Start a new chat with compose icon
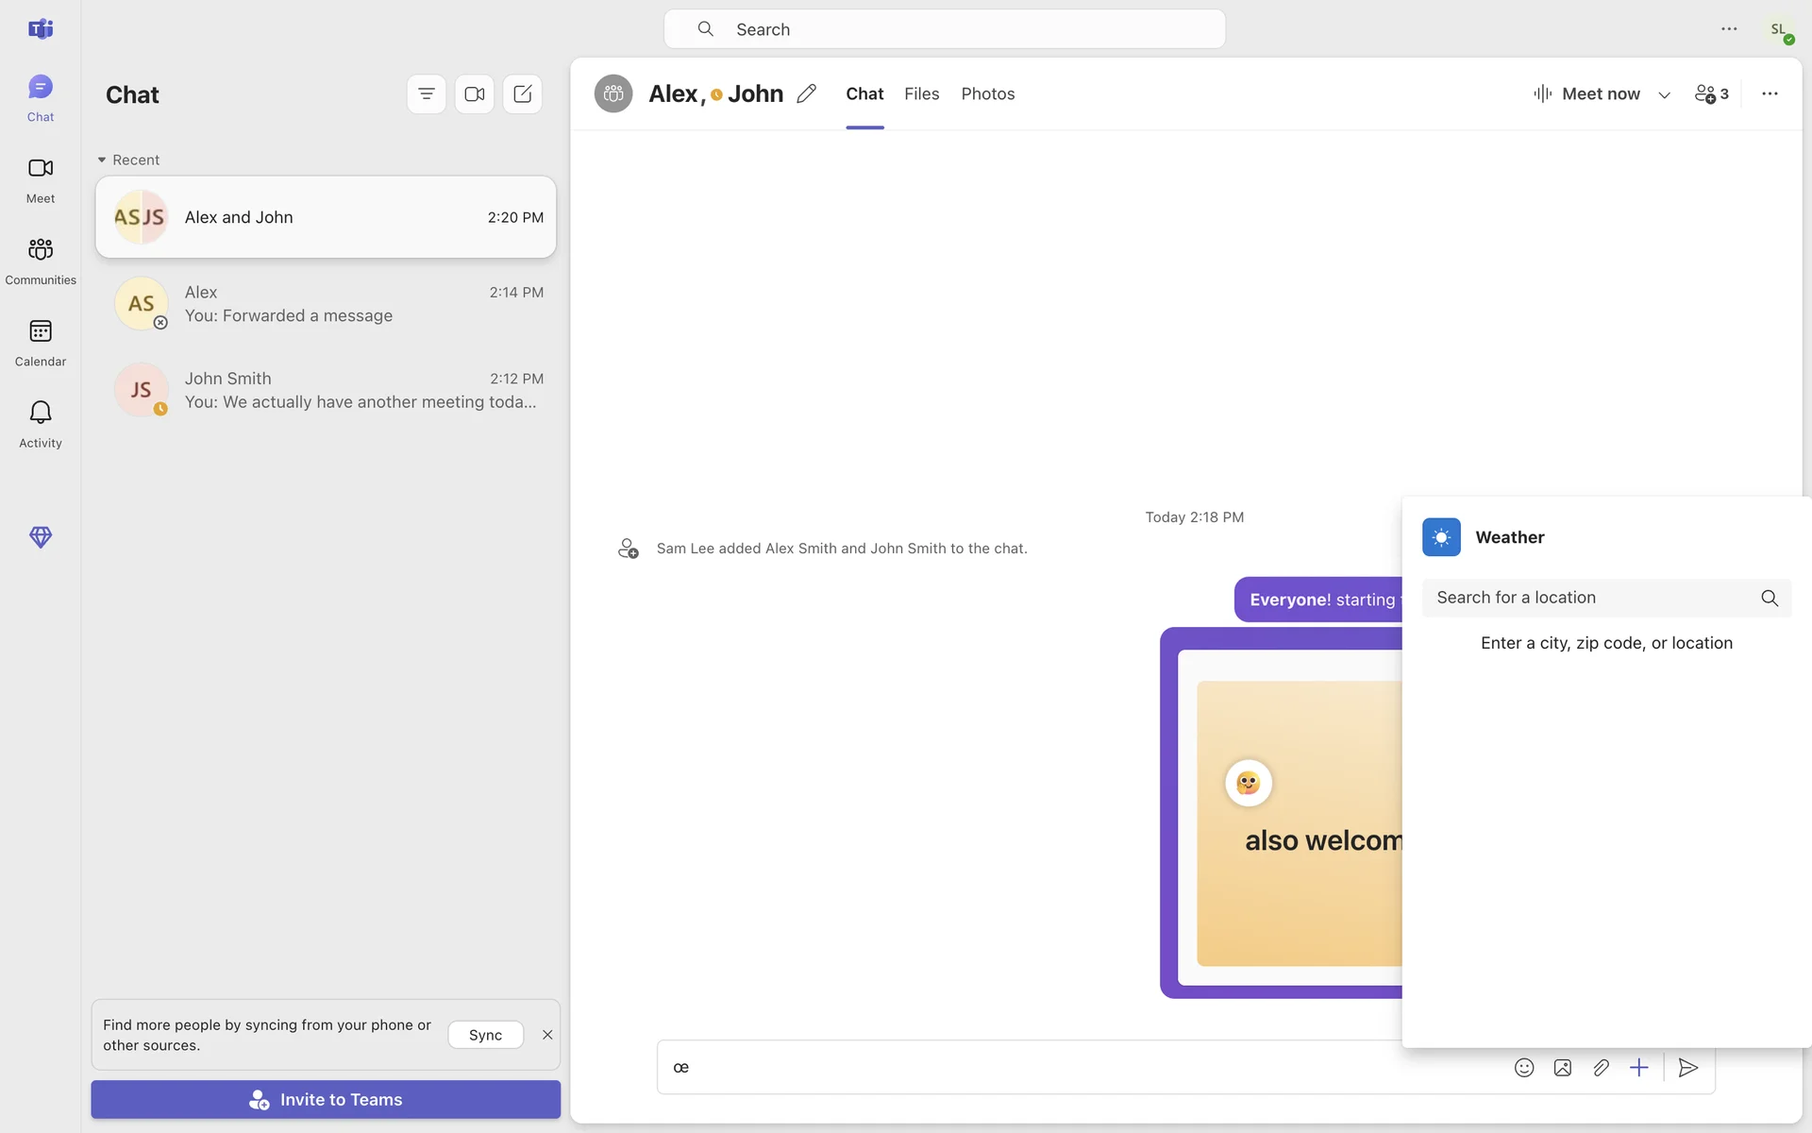The image size is (1812, 1133). coord(522,94)
